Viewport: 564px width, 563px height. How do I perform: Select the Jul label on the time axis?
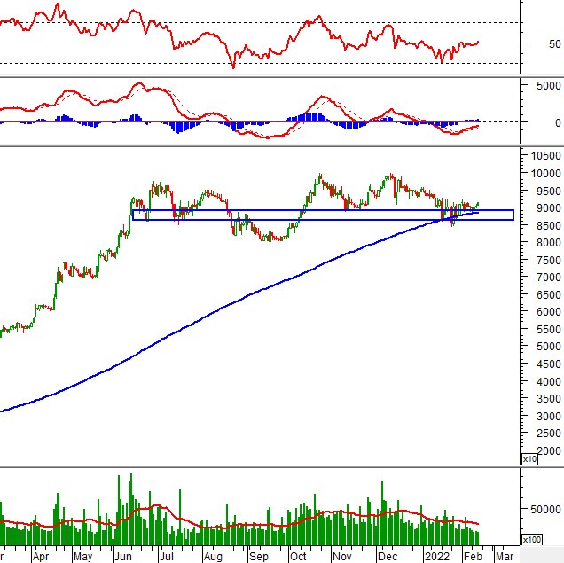(166, 557)
